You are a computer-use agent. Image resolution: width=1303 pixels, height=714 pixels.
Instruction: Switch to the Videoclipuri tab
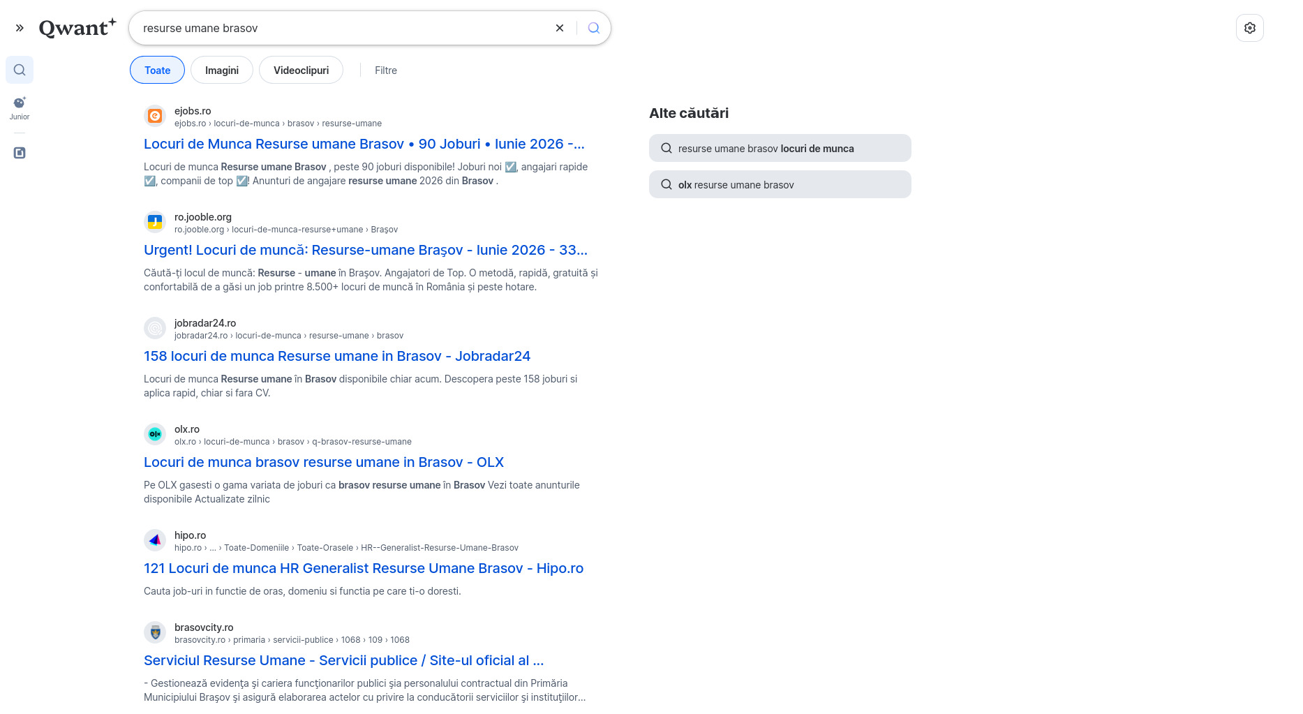[301, 70]
